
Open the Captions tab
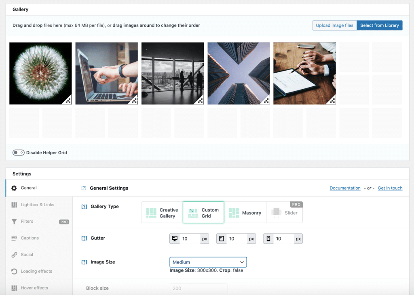tap(39, 238)
